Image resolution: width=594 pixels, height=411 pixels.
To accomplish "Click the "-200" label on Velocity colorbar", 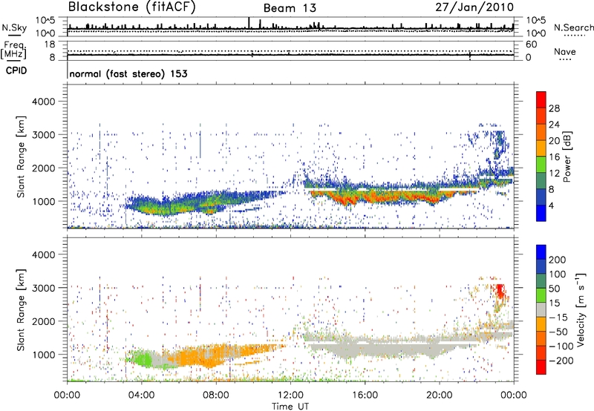I will pyautogui.click(x=561, y=361).
